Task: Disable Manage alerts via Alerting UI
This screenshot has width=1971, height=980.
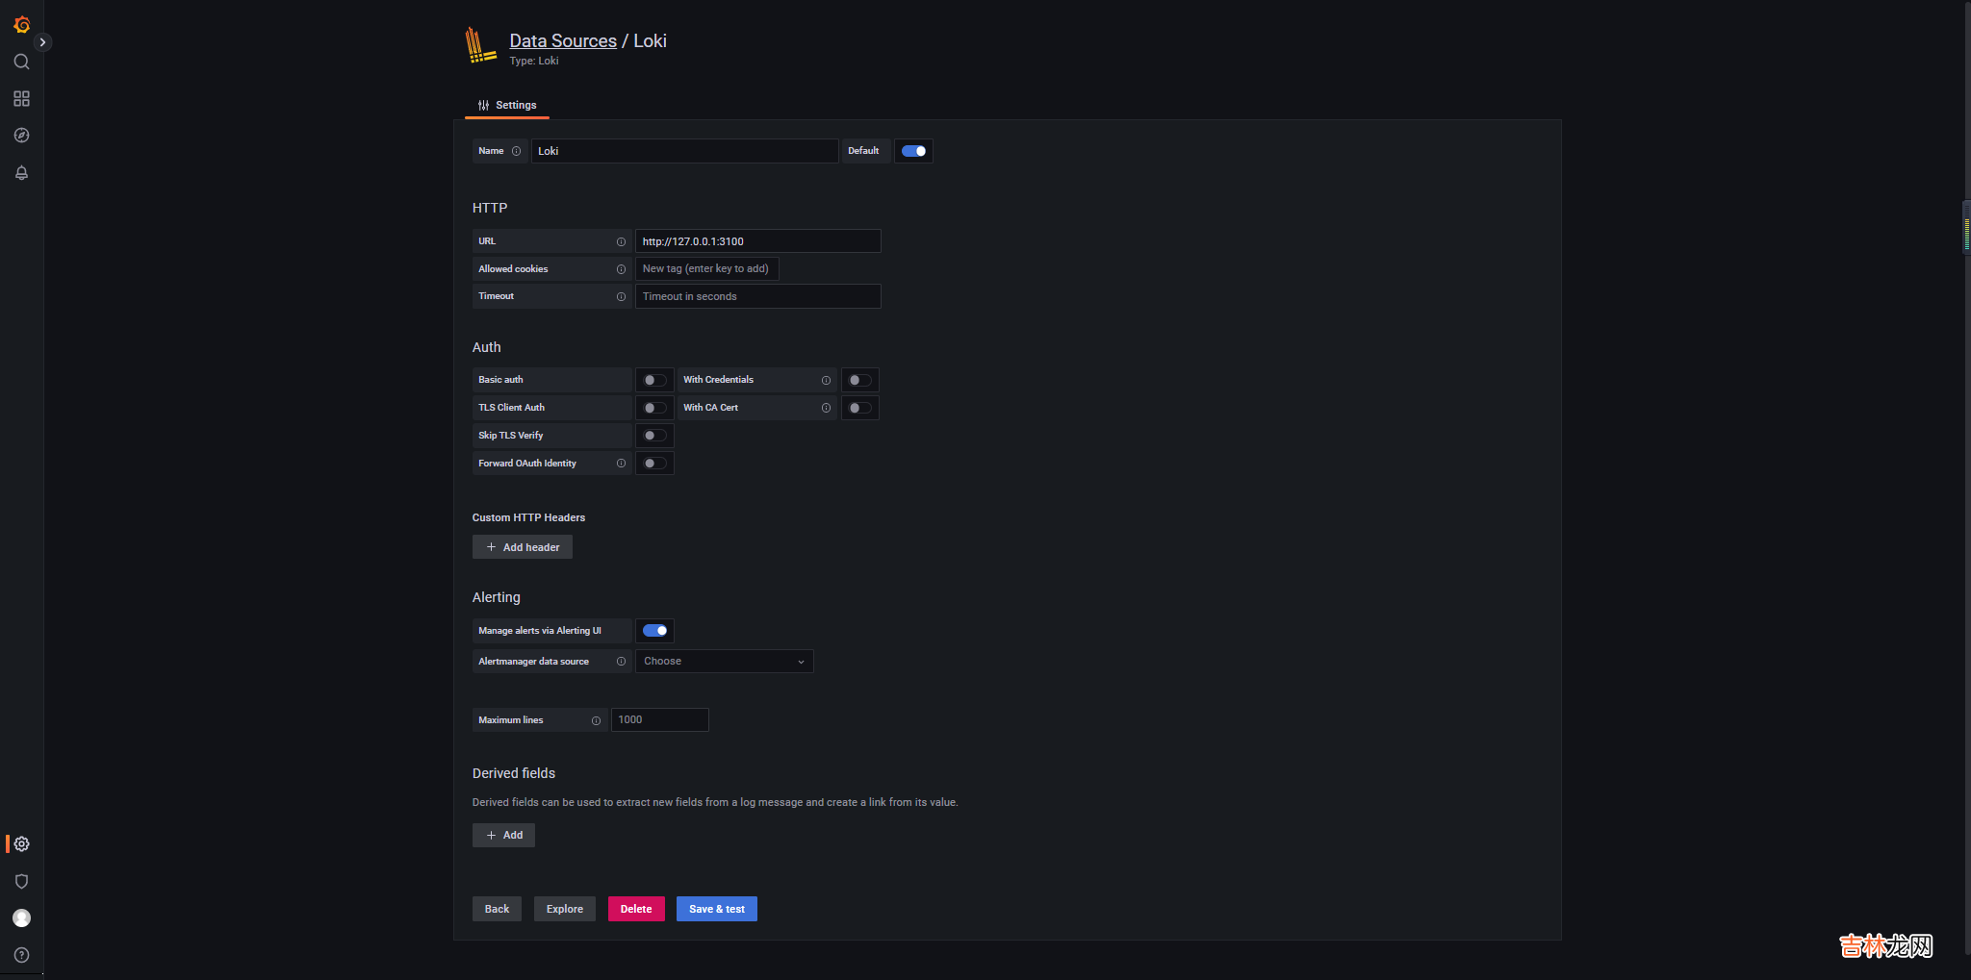Action: (x=654, y=631)
